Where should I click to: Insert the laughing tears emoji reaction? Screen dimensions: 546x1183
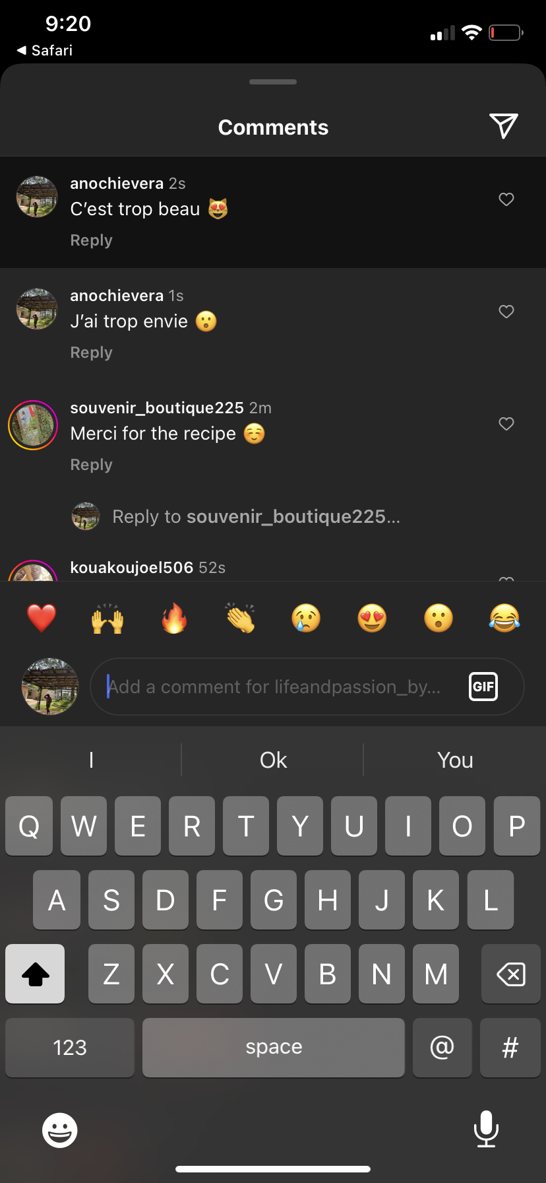[504, 619]
